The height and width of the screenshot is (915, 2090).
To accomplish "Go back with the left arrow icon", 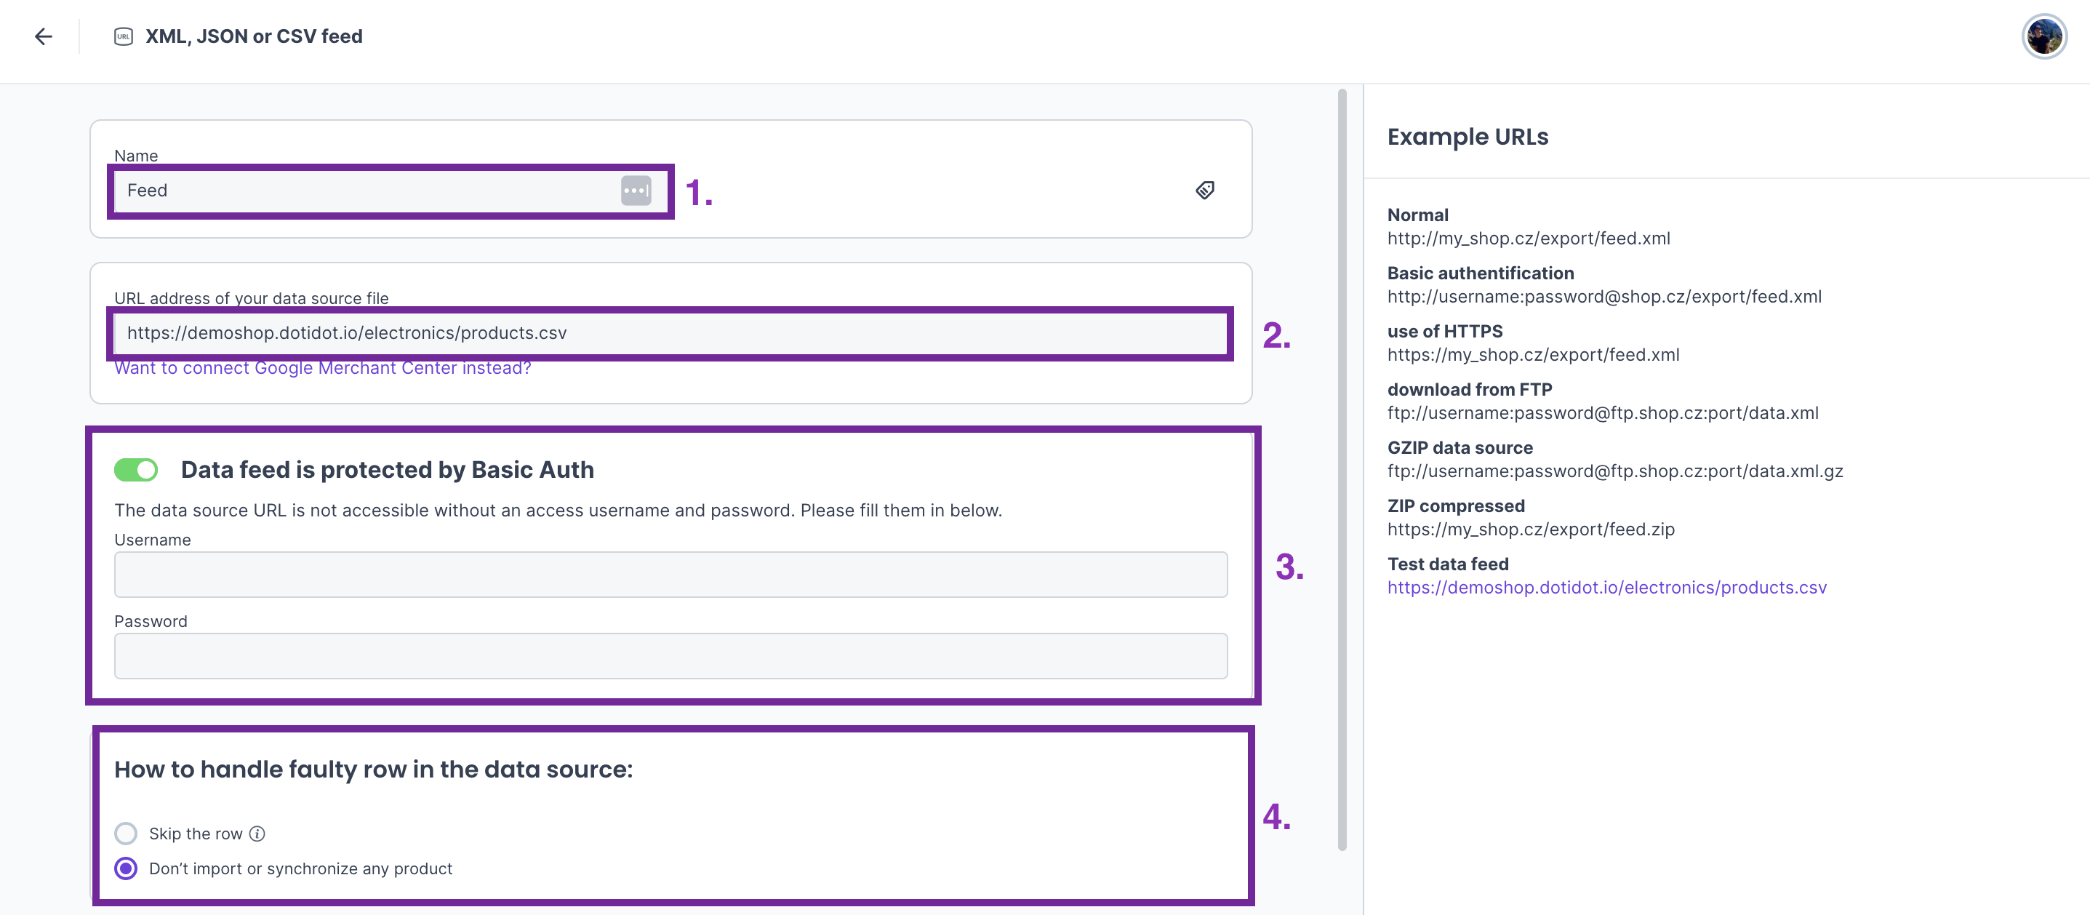I will (44, 36).
